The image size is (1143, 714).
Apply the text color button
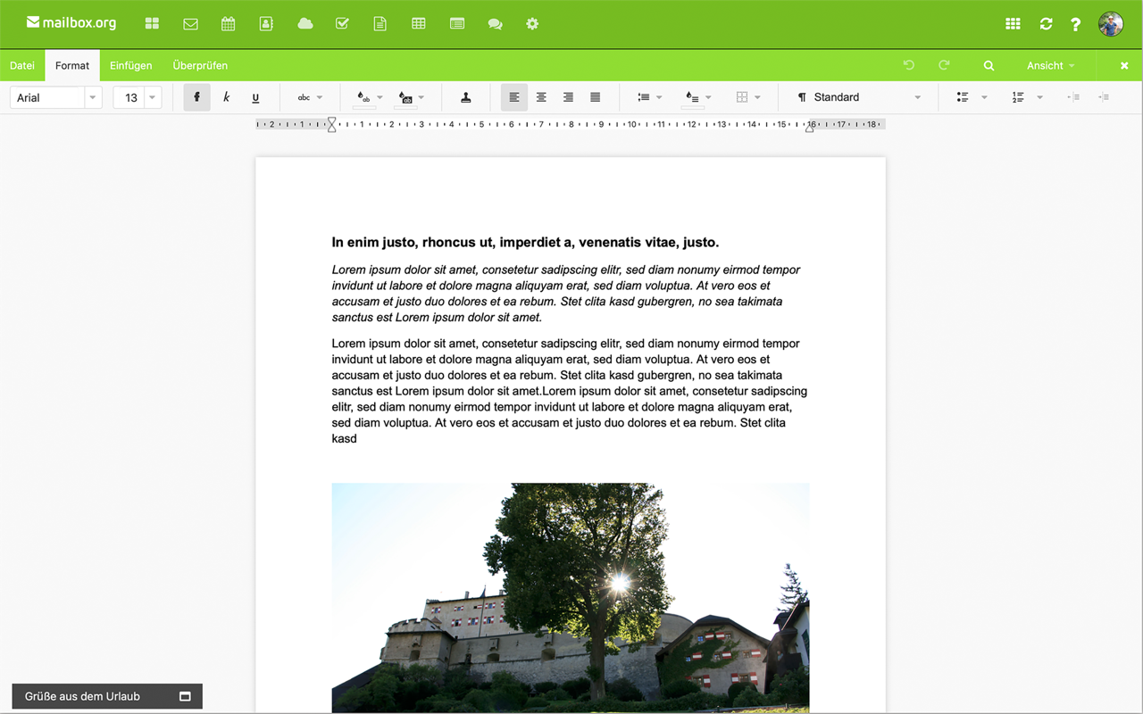363,97
